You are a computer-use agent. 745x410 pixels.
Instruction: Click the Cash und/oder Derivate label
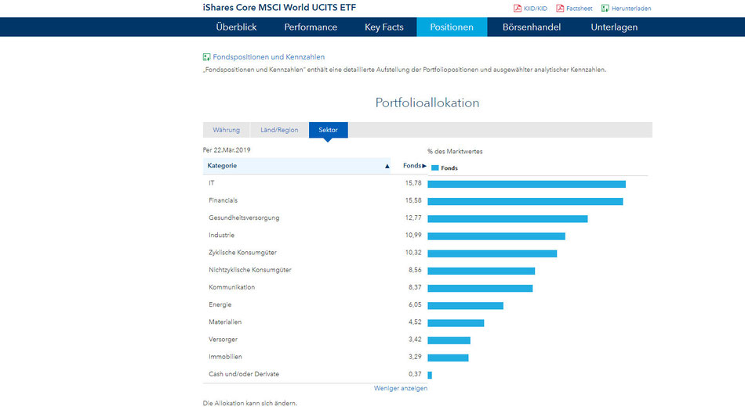(244, 374)
